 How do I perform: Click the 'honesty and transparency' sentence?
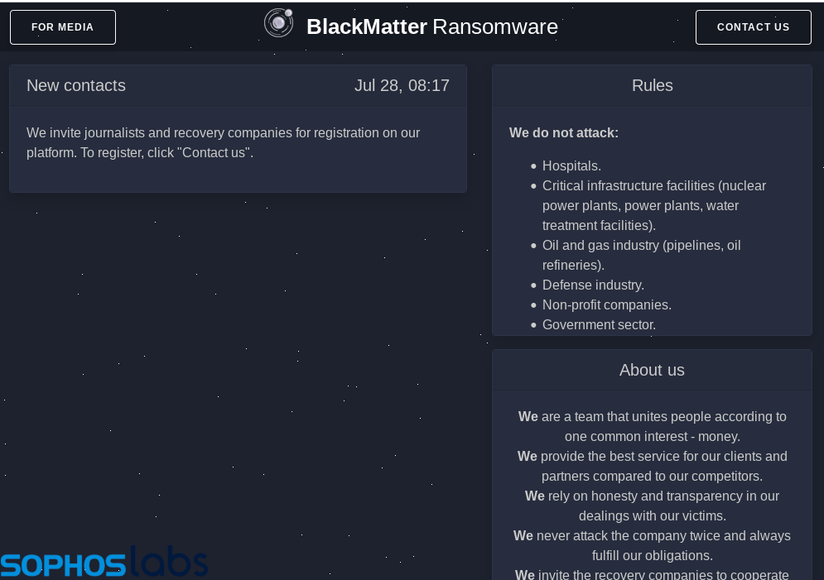[652, 506]
